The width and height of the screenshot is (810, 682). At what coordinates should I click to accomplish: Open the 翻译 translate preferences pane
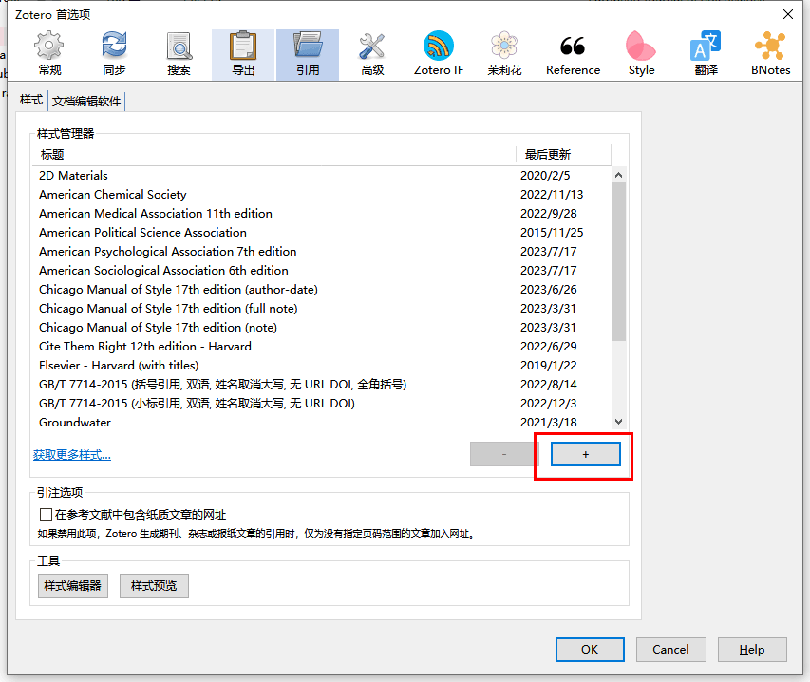click(706, 54)
